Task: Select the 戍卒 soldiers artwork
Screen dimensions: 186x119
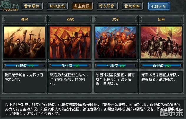Action: [x=116, y=43]
